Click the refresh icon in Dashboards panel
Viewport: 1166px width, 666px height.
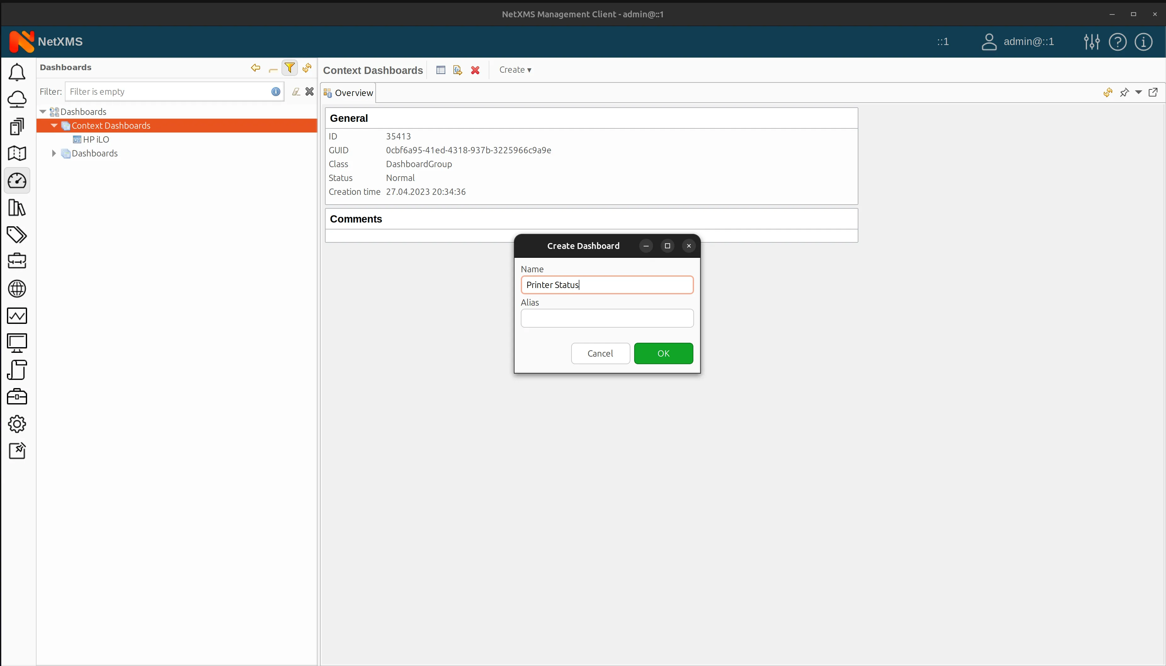tap(307, 68)
